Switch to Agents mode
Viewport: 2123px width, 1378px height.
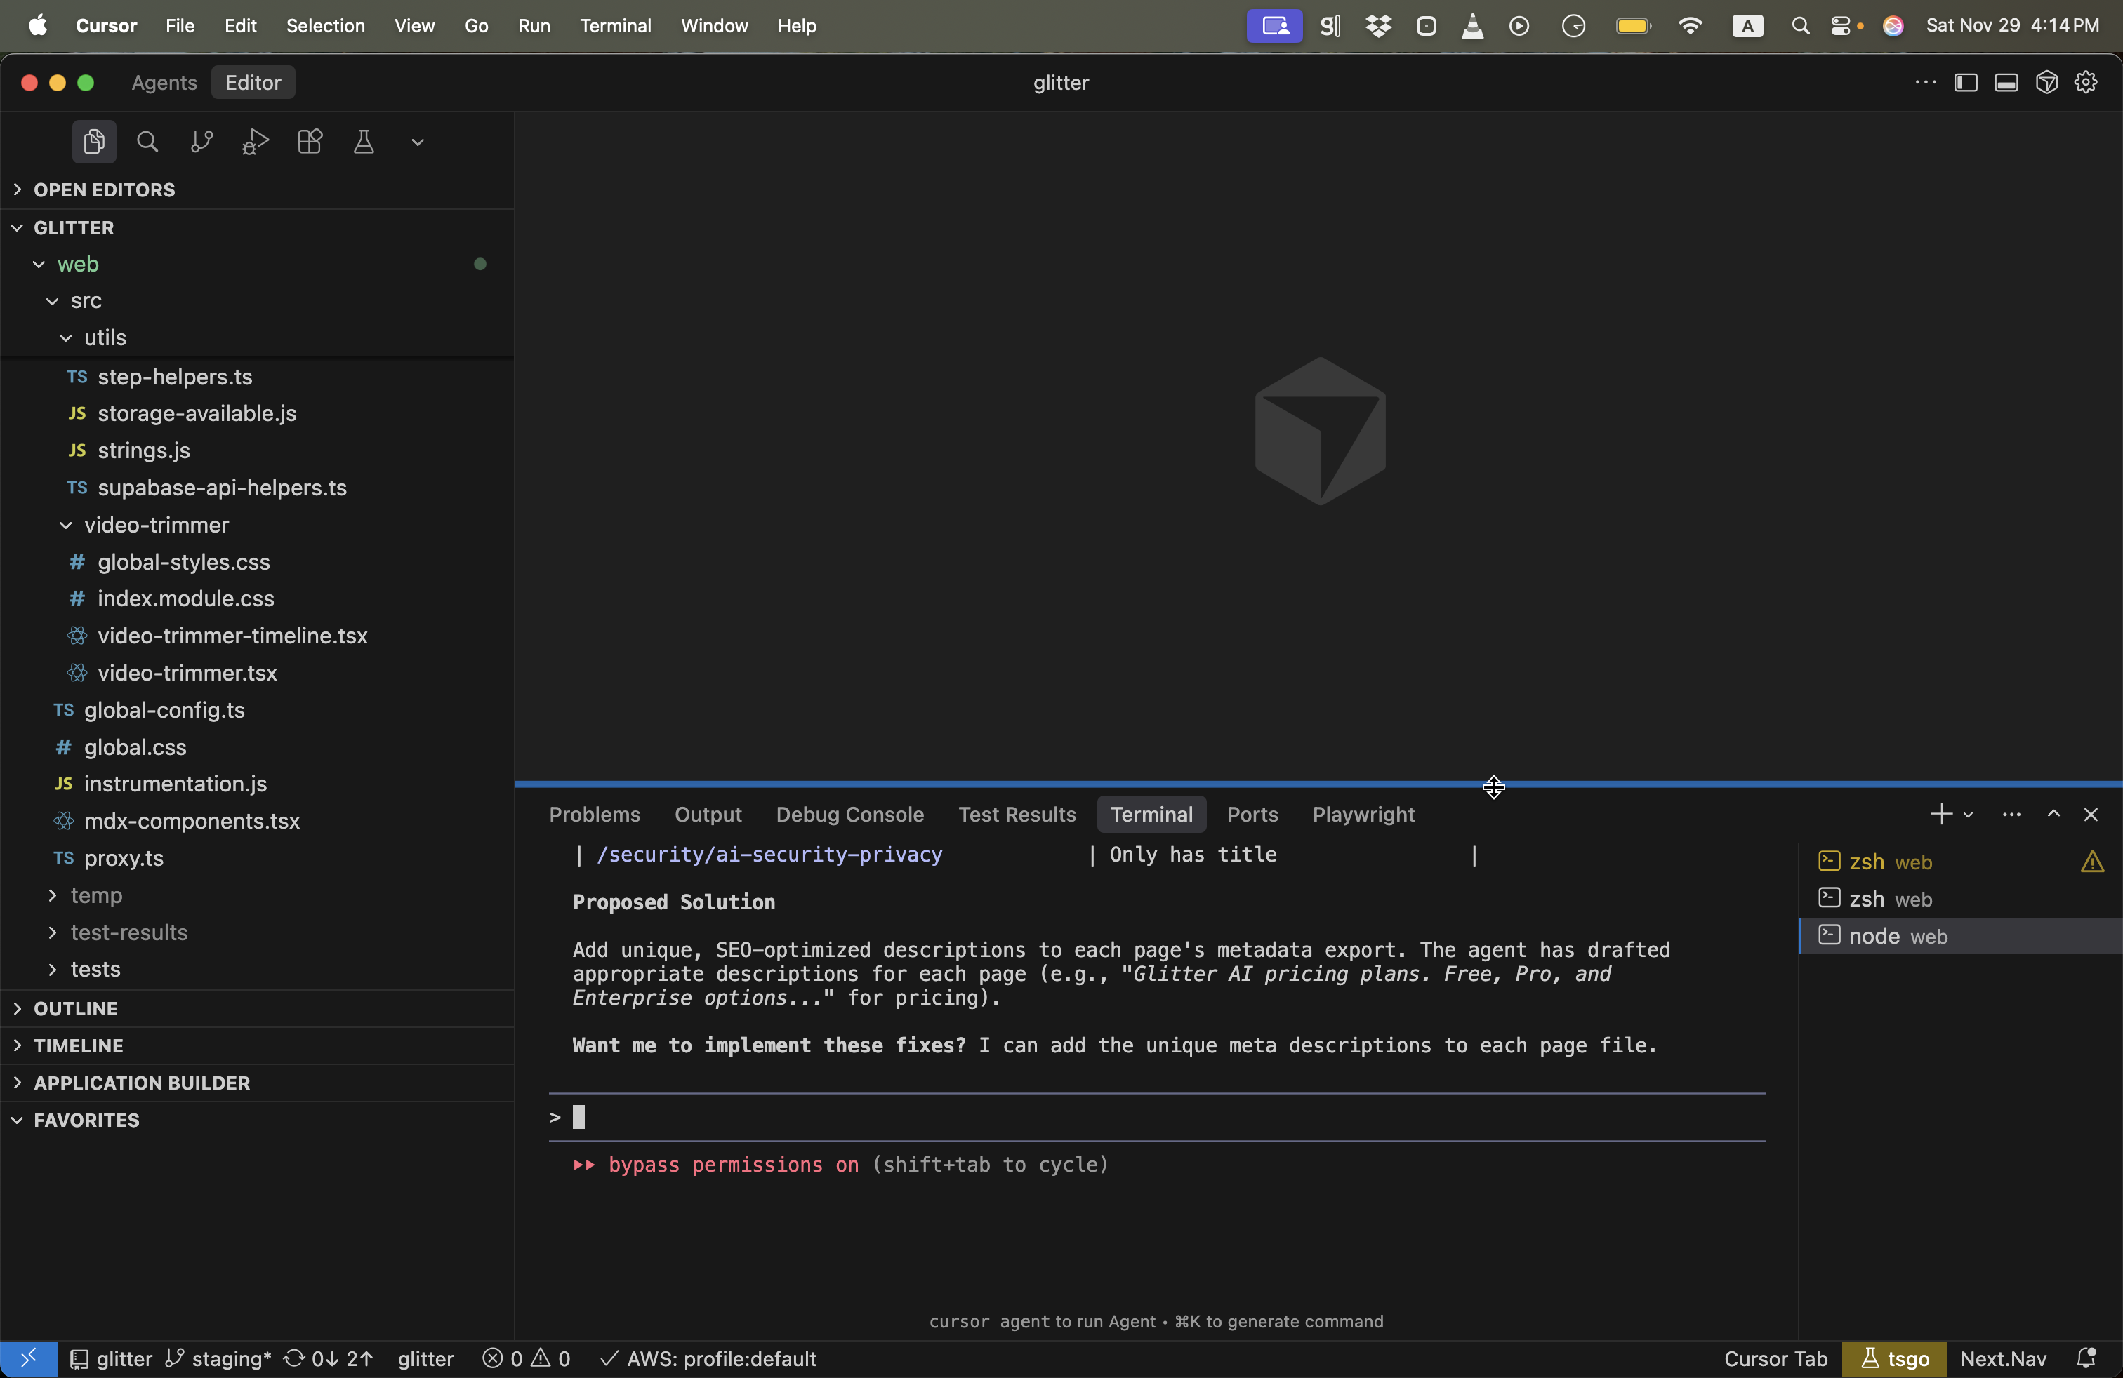[164, 82]
